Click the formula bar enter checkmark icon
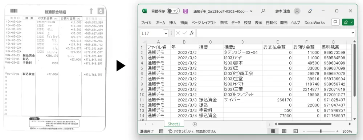363x140 pixels. coord(184,33)
